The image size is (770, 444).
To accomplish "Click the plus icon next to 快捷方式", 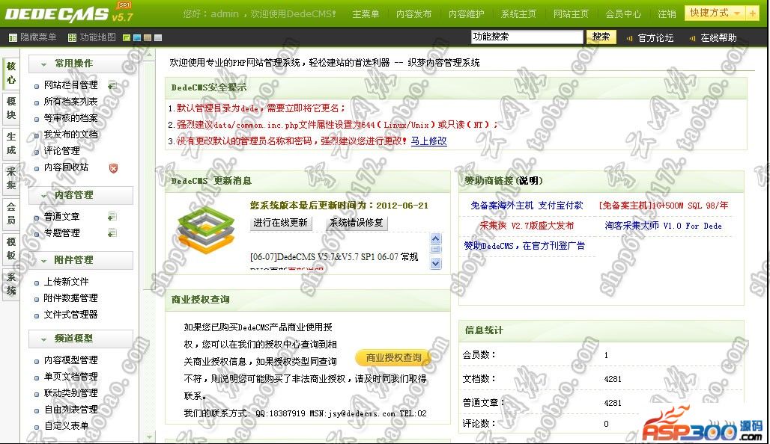I will coord(752,13).
